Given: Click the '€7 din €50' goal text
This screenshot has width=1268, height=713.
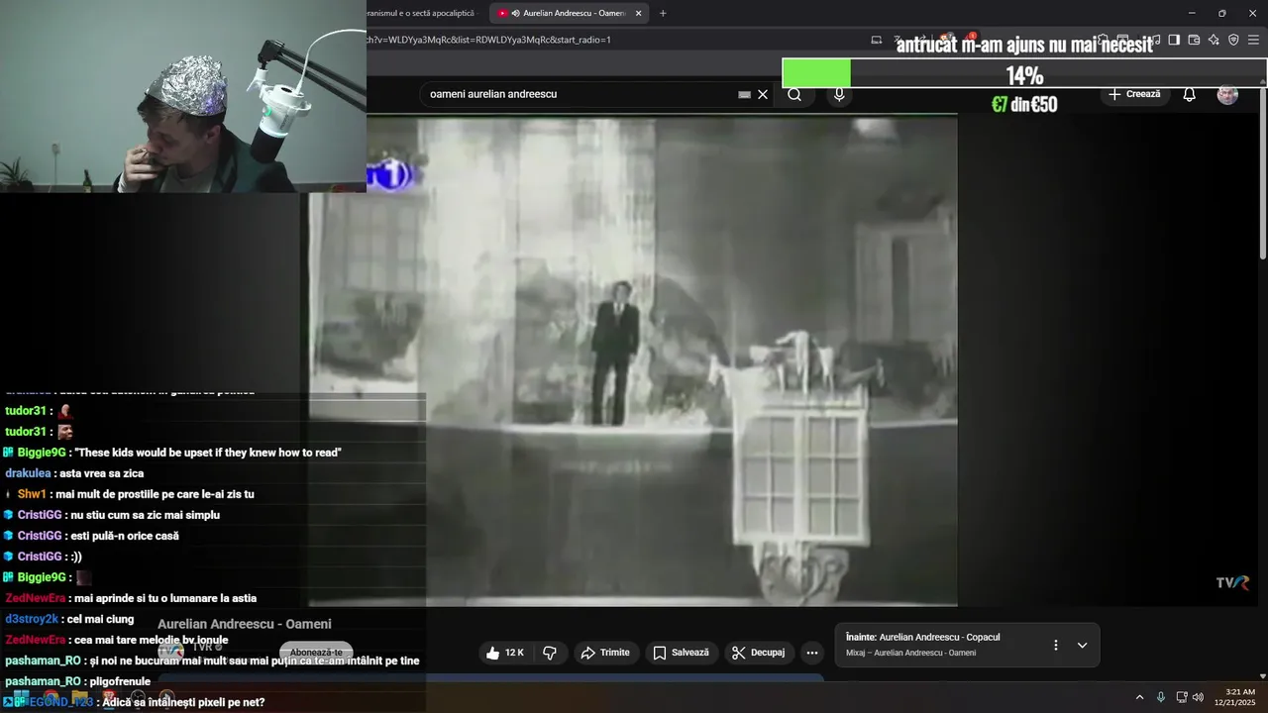Looking at the screenshot, I should 1024,104.
